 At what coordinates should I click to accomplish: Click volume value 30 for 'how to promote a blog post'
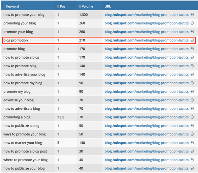81,151
